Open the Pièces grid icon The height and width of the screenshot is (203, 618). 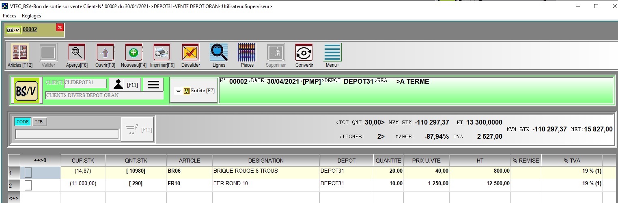coord(247,52)
